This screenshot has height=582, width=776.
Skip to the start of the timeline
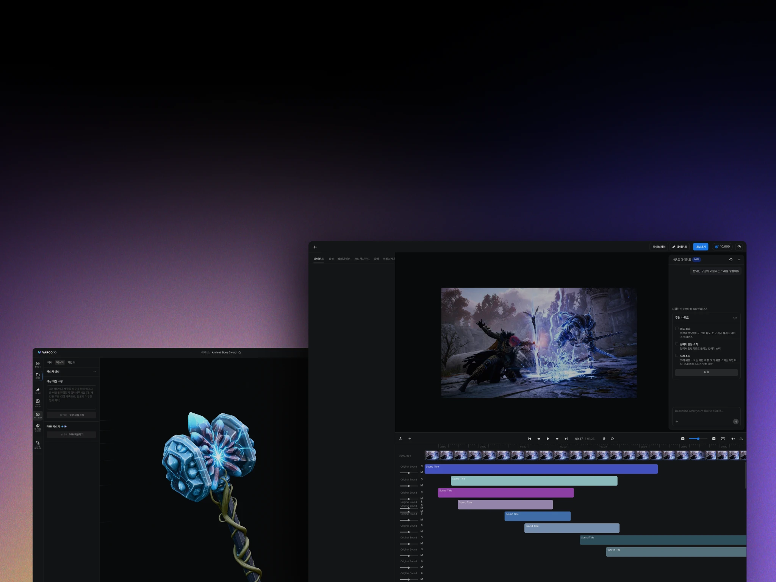[x=529, y=439]
